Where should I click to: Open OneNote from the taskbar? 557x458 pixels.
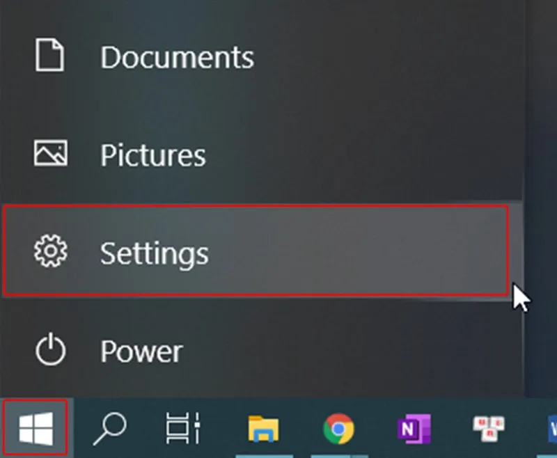pyautogui.click(x=416, y=429)
